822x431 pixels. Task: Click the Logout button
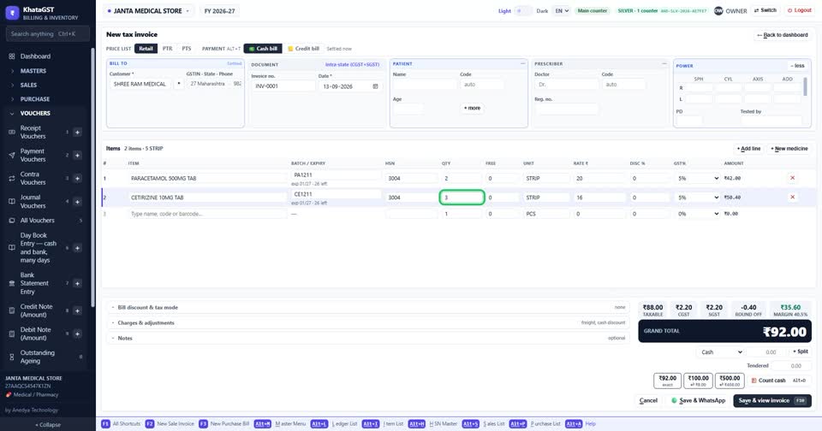pos(799,10)
